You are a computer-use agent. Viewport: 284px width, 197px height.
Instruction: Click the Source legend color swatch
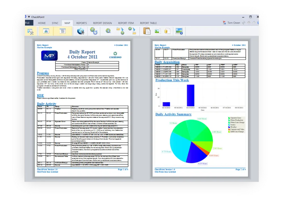pyautogui.click(x=229, y=125)
